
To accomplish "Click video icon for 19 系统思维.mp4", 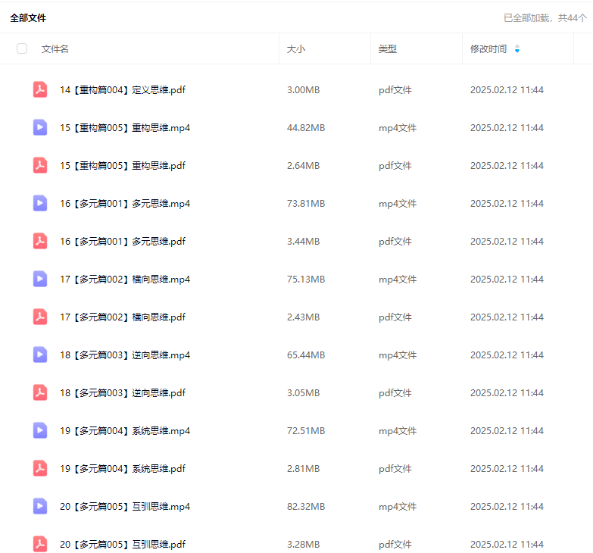I will (40, 430).
